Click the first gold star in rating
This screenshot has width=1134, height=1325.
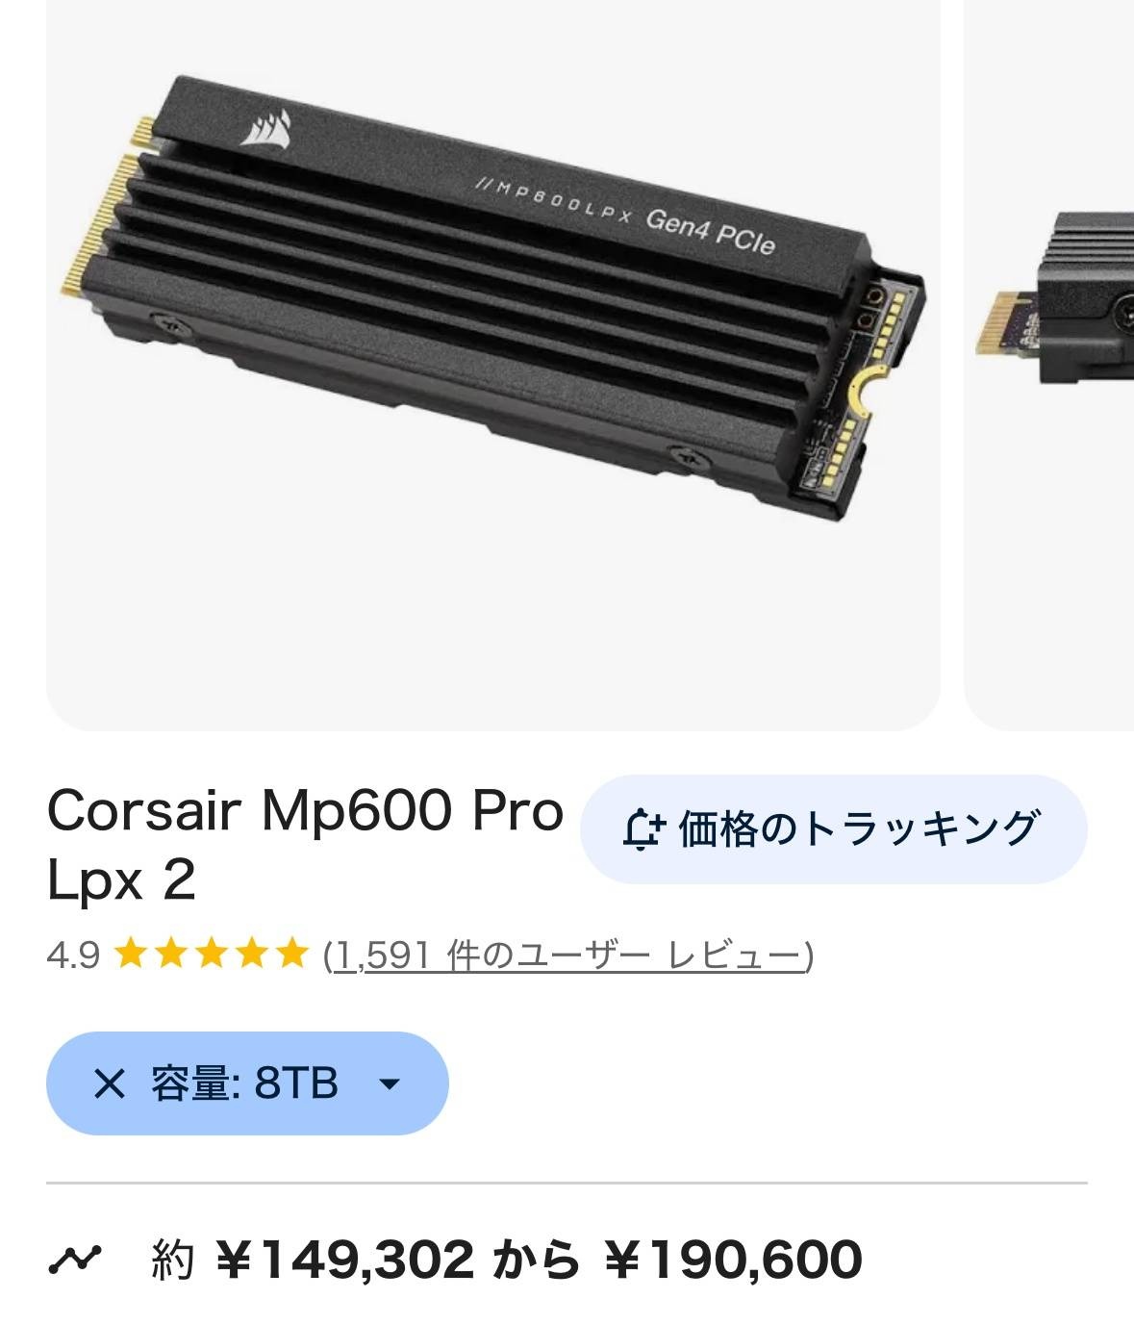pos(130,955)
